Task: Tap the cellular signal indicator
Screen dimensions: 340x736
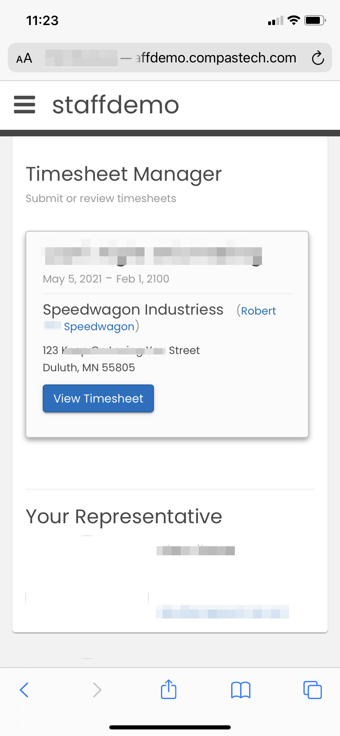Action: (x=275, y=20)
